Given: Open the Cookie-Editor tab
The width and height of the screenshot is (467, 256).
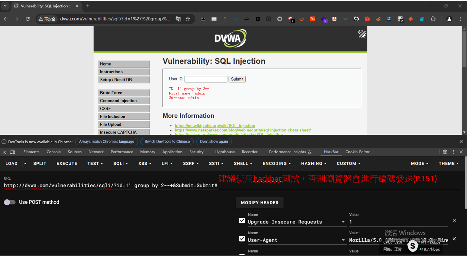Looking at the screenshot, I should pyautogui.click(x=358, y=152).
